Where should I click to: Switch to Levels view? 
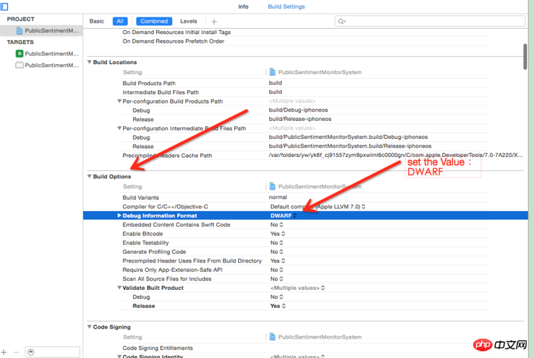pos(188,21)
